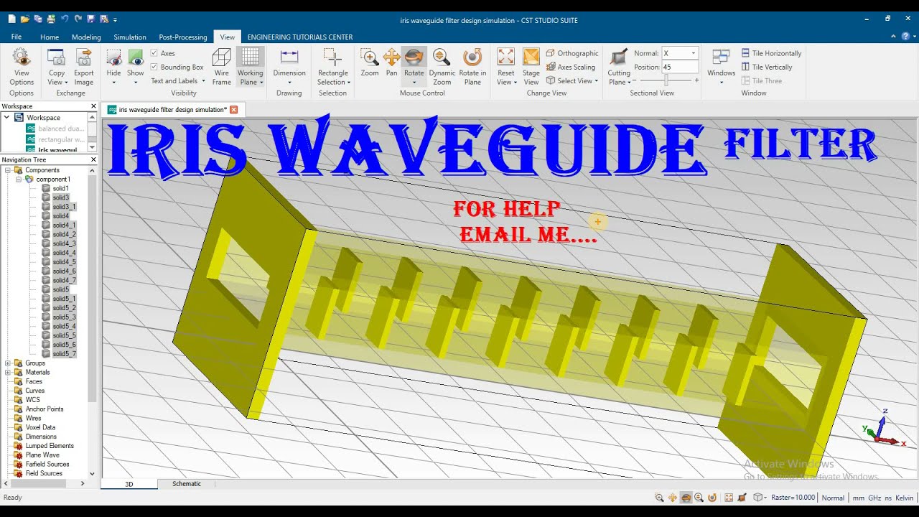Toggle the Axes checkbox
Image resolution: width=919 pixels, height=517 pixels.
click(x=154, y=53)
